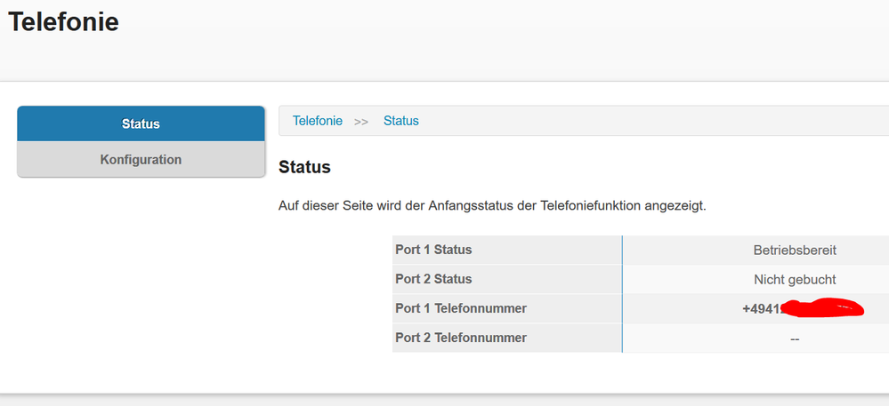Select the Betriebsbereit value cell

click(794, 251)
